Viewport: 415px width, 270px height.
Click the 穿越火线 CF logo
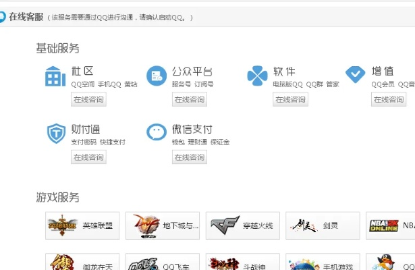pyautogui.click(x=225, y=225)
